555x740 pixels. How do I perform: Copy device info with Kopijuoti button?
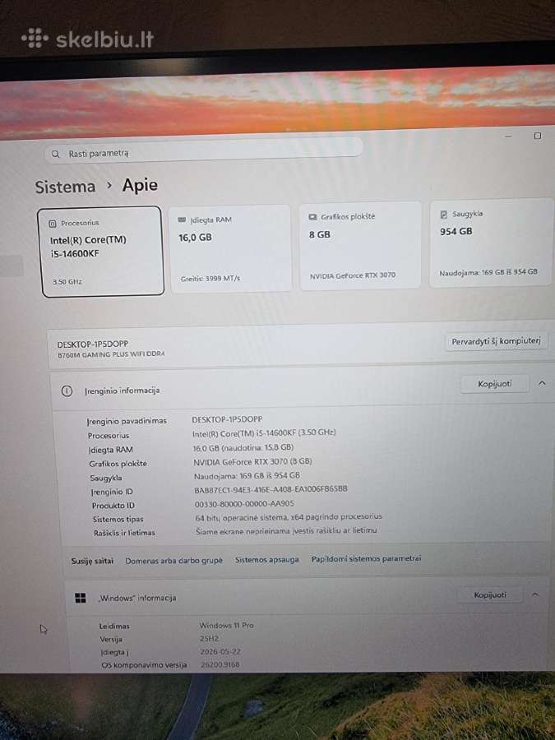pos(495,384)
